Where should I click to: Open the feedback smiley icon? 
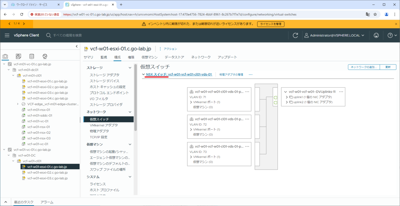click(376, 35)
